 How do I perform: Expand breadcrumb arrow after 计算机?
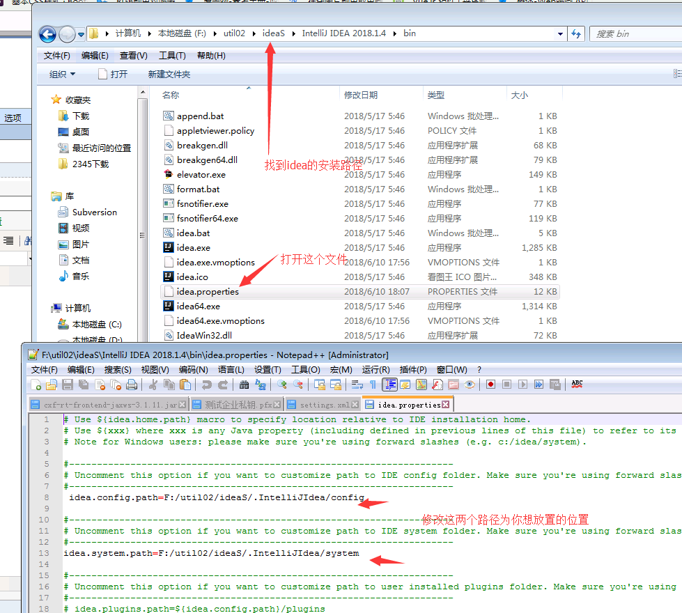click(150, 33)
